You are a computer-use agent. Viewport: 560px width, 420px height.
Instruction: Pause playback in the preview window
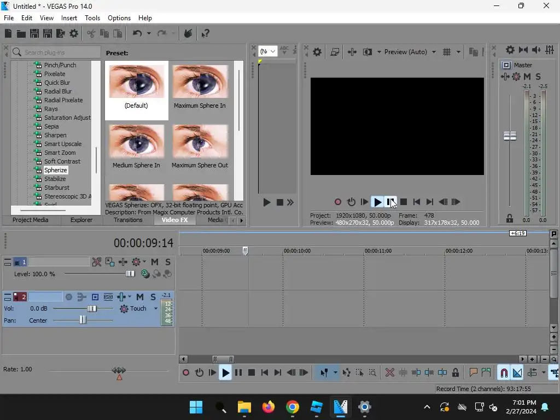click(390, 202)
